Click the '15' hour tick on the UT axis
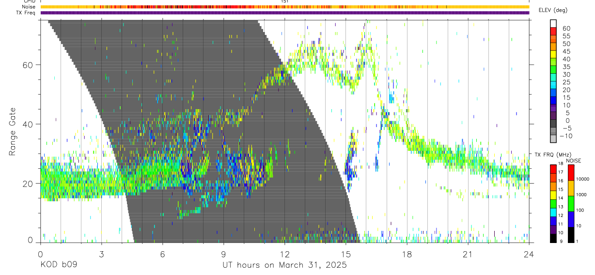Image resolution: width=595 pixels, height=275 pixels. click(x=345, y=254)
